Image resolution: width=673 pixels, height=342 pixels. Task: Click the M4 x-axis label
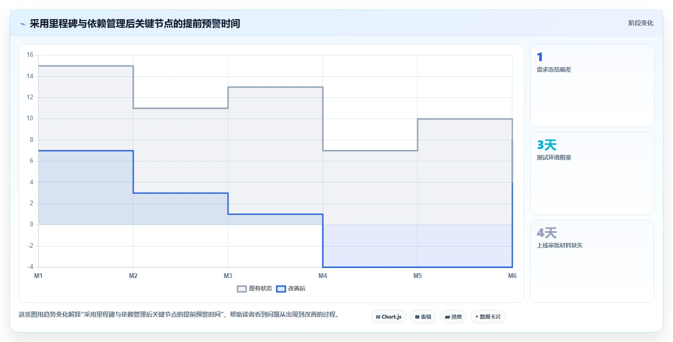[323, 276]
